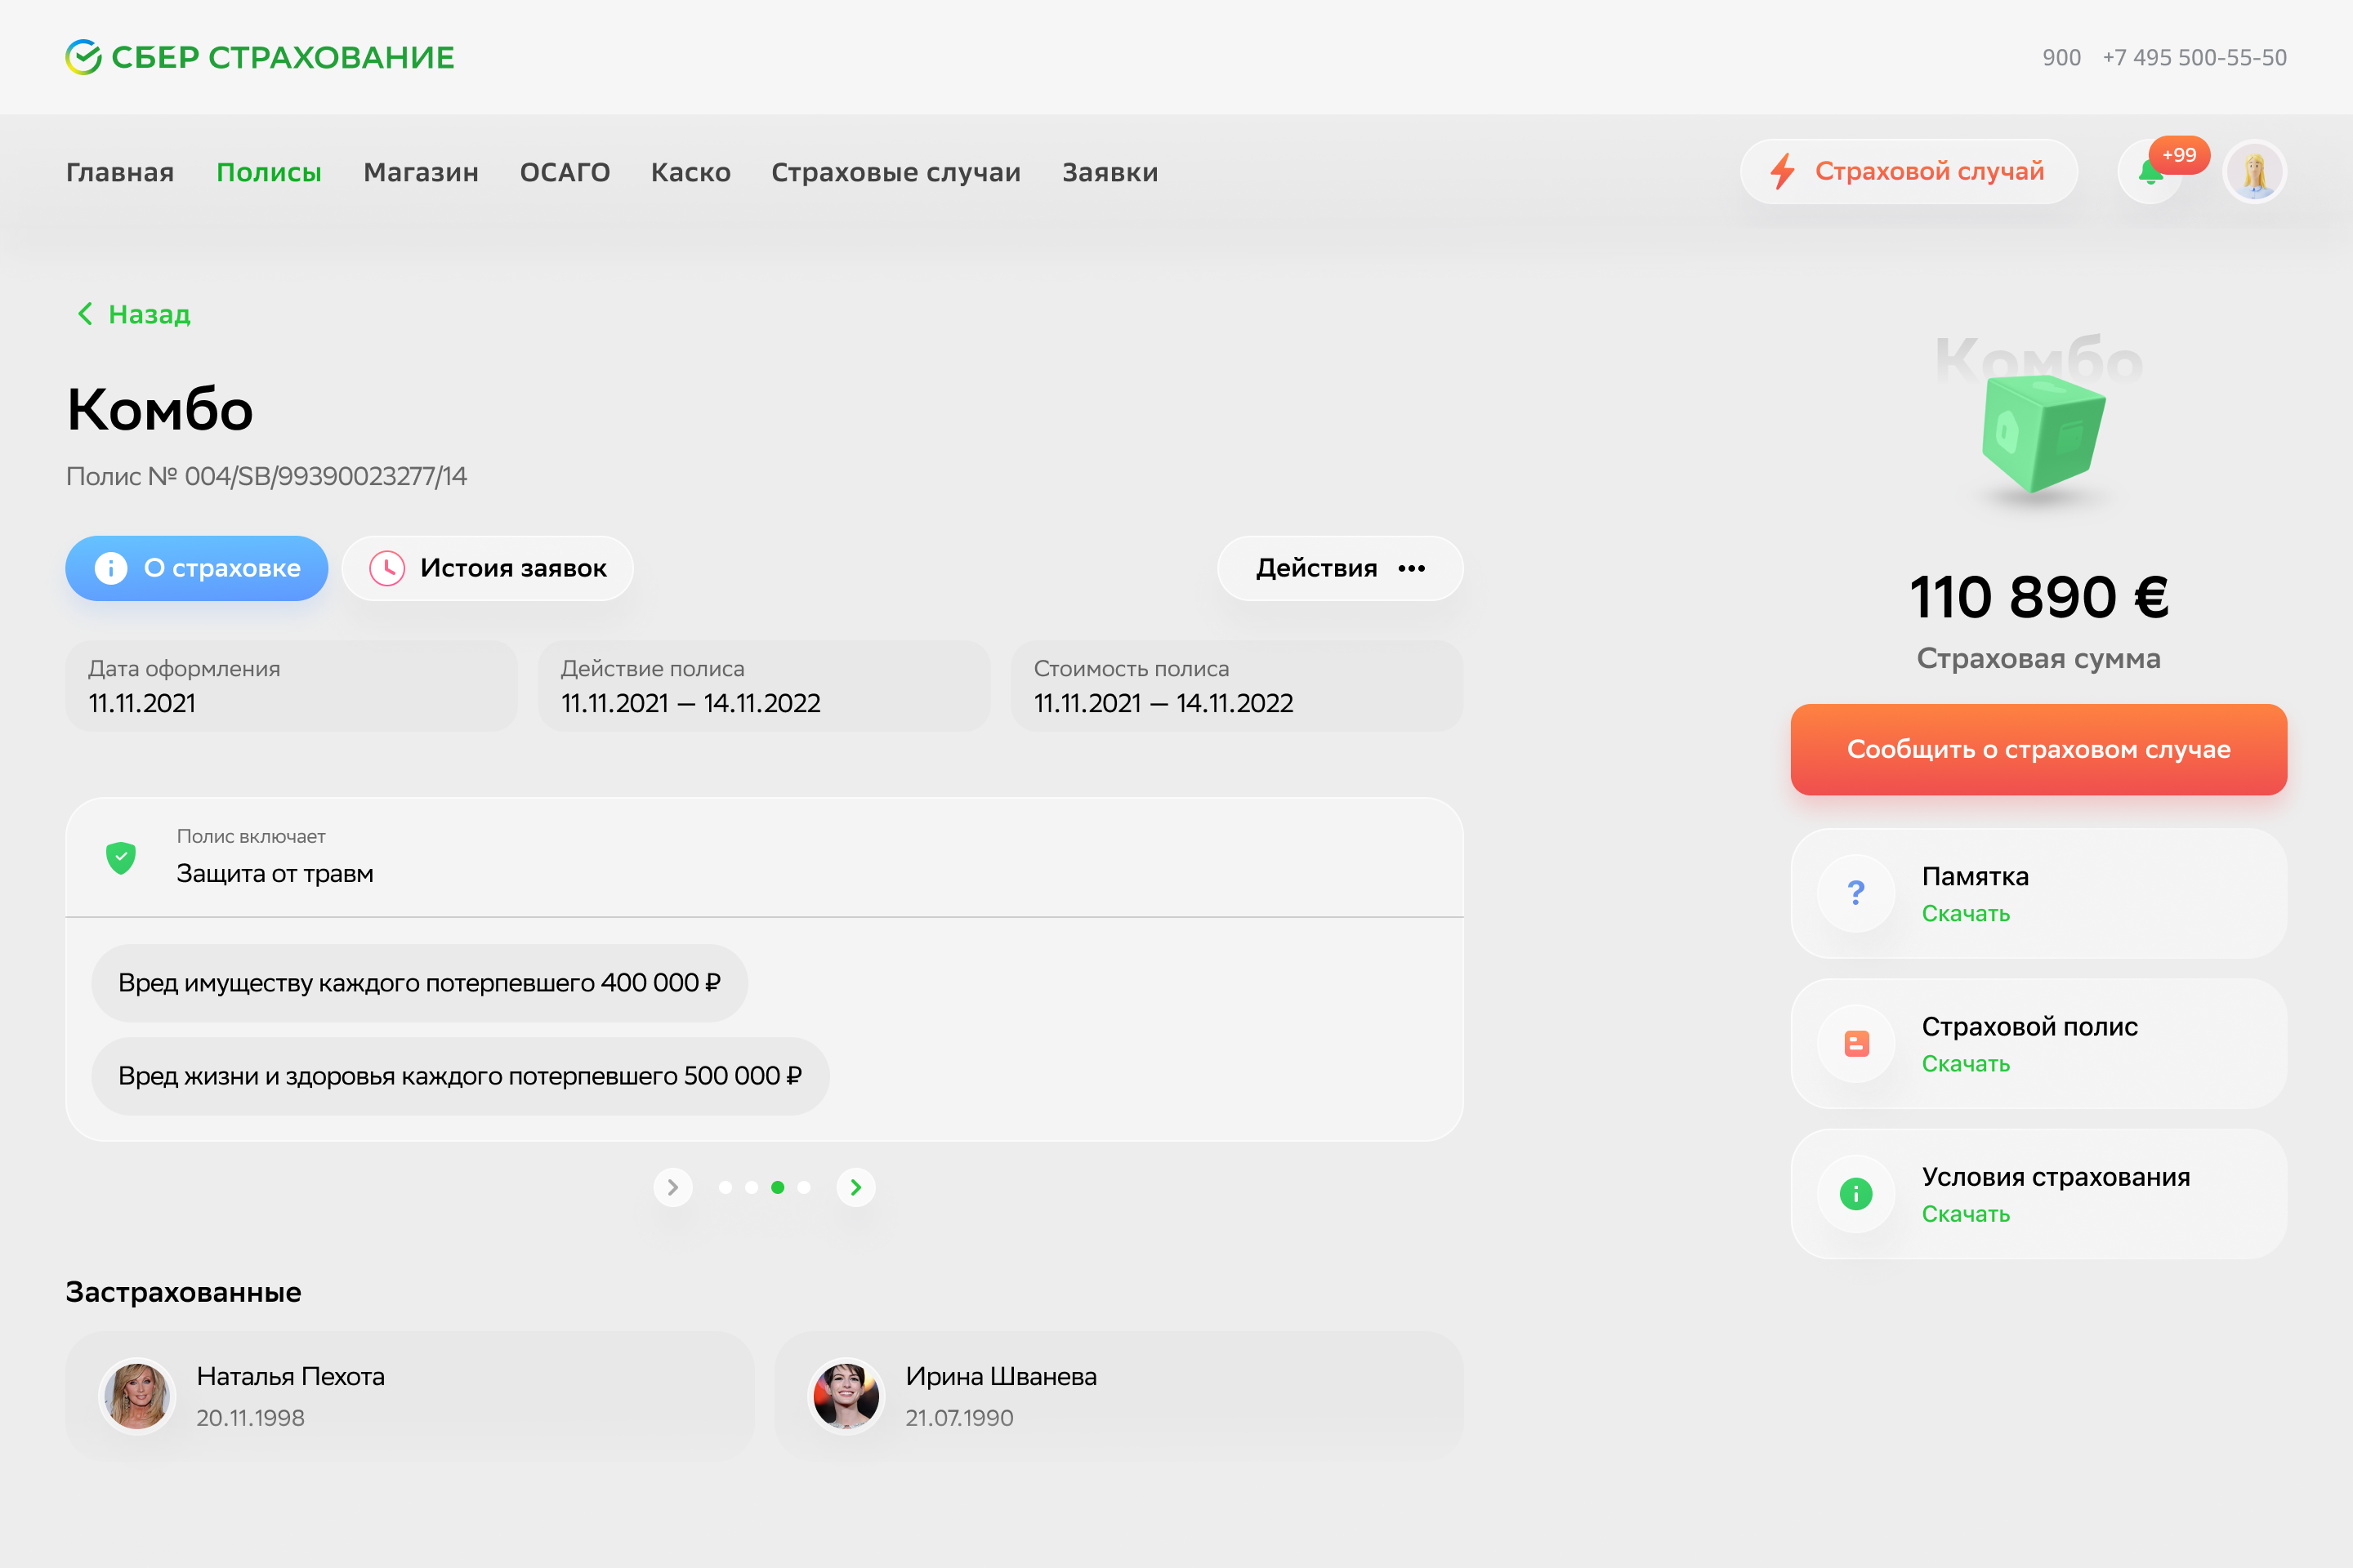Screen dimensions: 2353x1568
Task: Select the last carousel dot
Action: (803, 1187)
